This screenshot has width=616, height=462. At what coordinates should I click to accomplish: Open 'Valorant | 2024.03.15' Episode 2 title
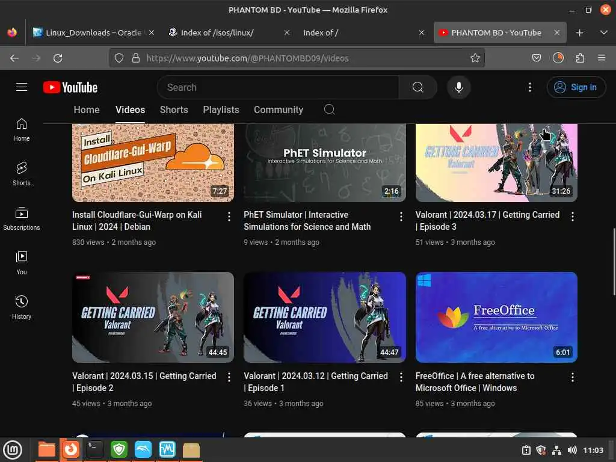144,382
